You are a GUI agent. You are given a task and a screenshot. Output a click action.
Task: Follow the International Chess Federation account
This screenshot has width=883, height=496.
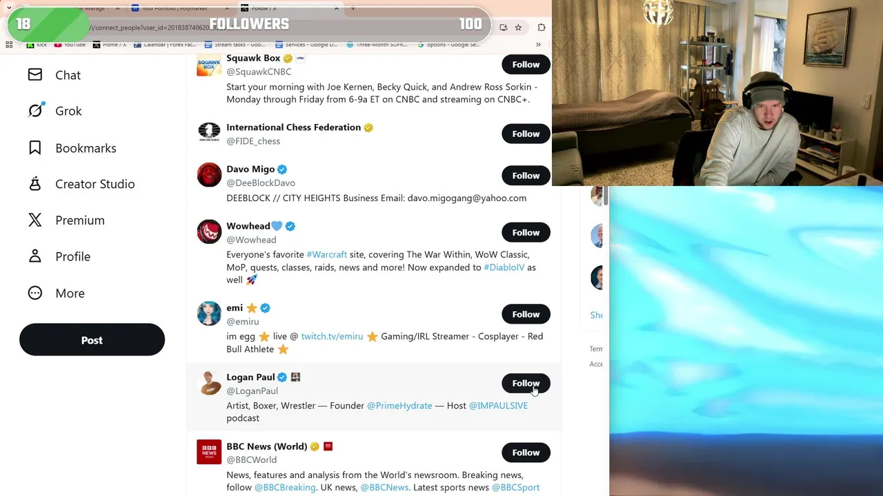[x=526, y=134]
